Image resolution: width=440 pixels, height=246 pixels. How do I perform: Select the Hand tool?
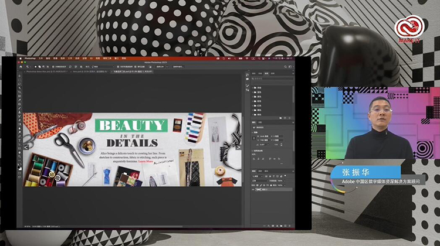click(x=19, y=152)
